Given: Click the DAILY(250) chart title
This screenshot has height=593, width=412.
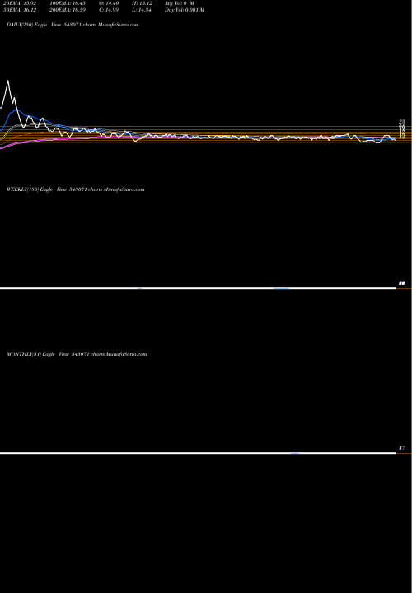Looking at the screenshot, I should click(73, 25).
